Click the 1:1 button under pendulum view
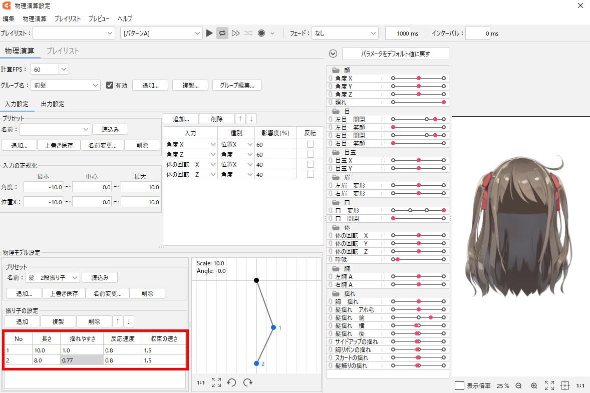Screen dimensions: 590x393 pos(200,383)
